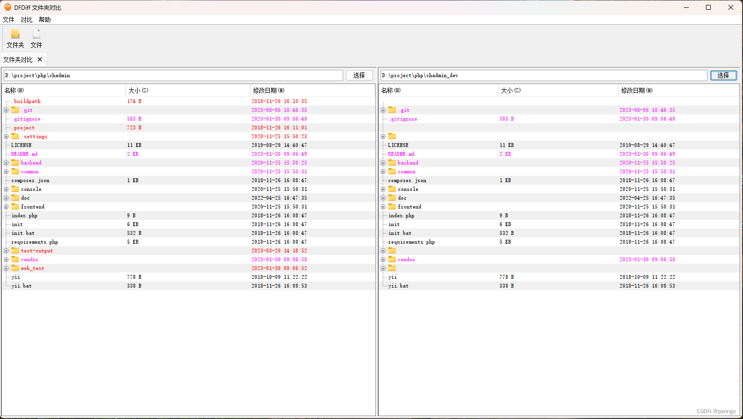
Task: Open the 对比 menu
Action: [26, 20]
